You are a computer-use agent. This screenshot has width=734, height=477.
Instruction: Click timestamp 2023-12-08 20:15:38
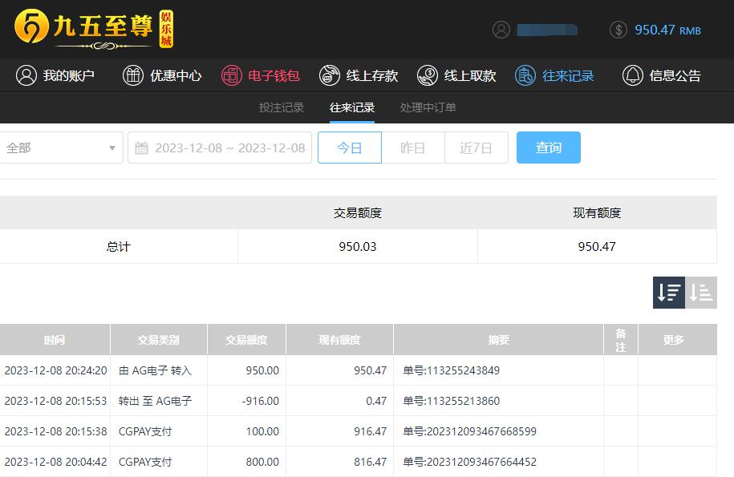click(x=55, y=431)
